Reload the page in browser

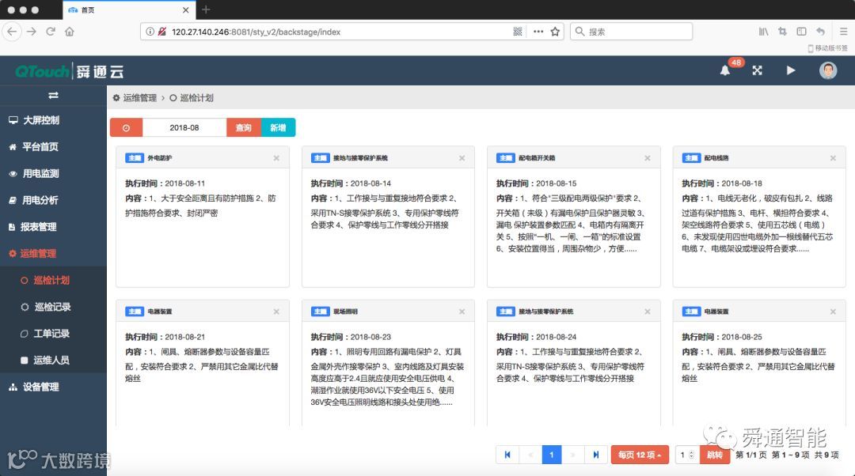click(x=50, y=32)
